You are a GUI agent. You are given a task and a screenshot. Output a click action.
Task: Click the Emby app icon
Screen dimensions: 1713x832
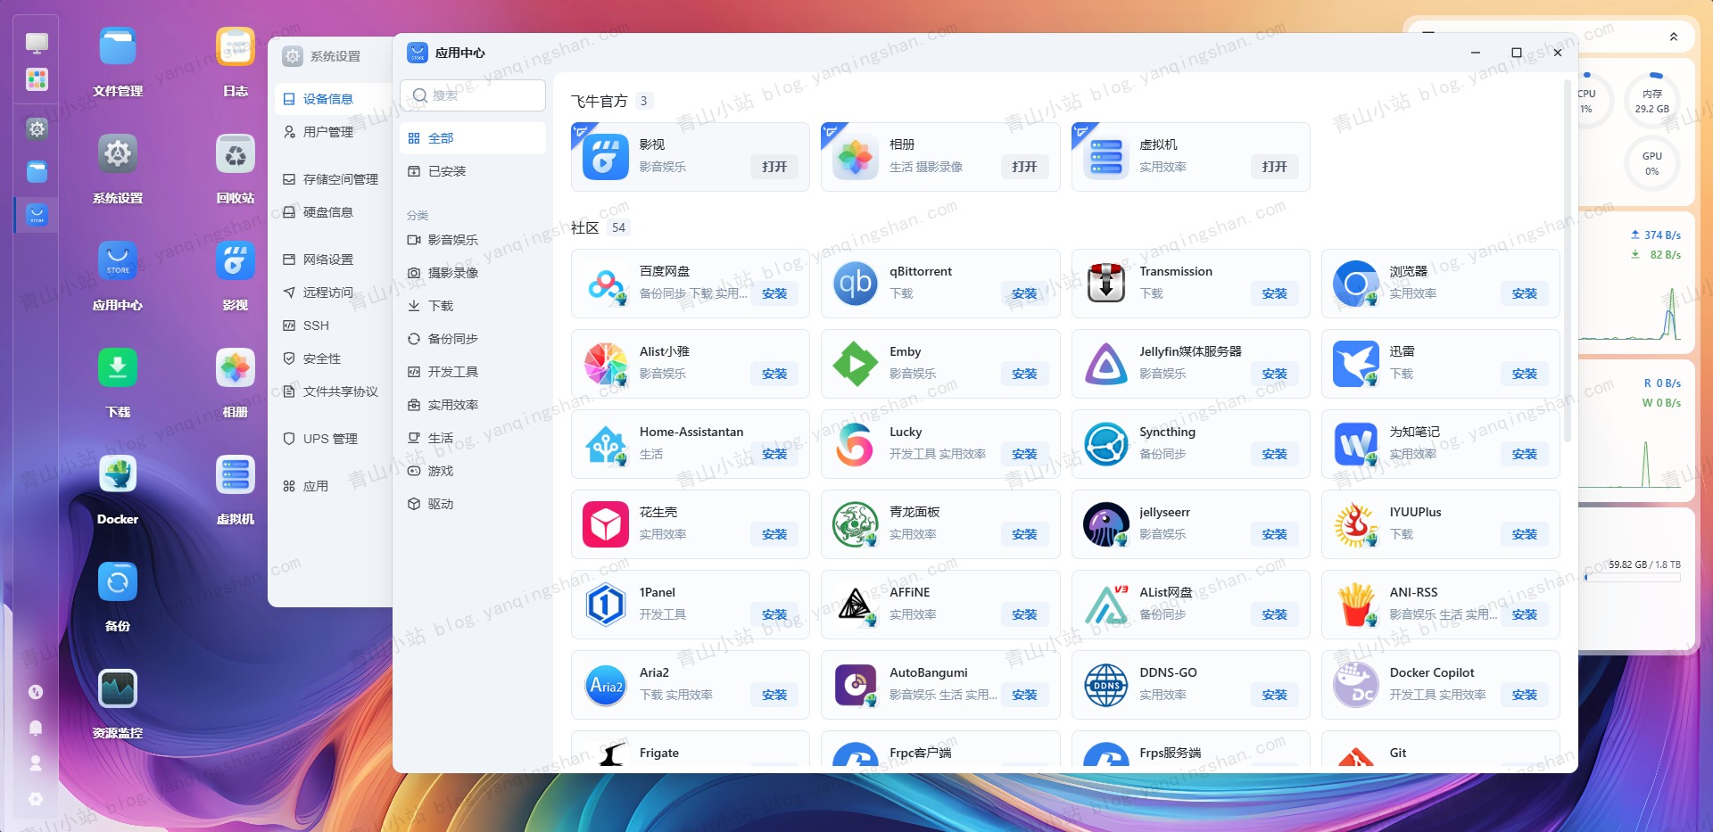point(856,364)
